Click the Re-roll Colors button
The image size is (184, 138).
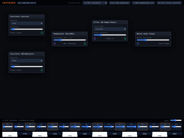[x=169, y=3]
